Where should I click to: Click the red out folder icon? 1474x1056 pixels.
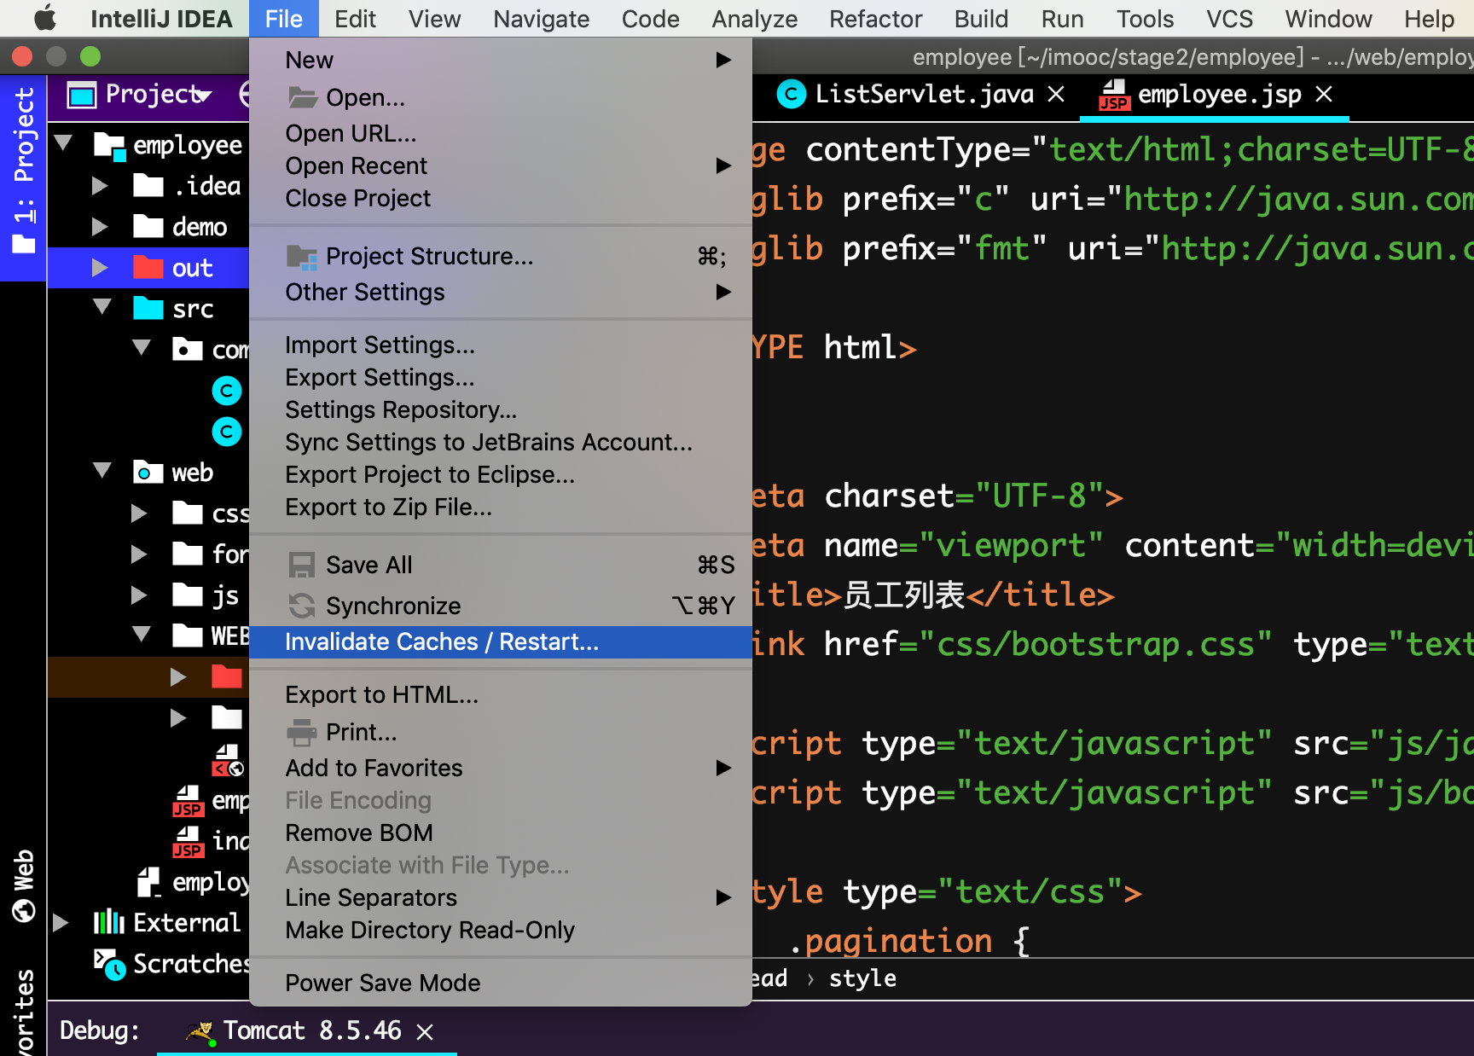click(x=148, y=267)
